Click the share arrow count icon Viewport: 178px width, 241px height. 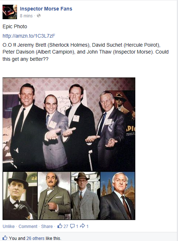pyautogui.click(x=82, y=226)
